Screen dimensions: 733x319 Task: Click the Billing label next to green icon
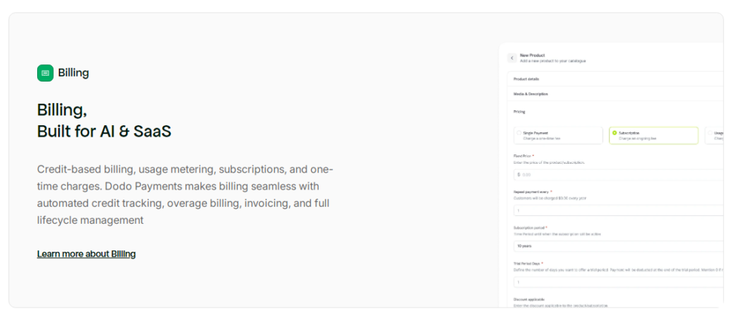(x=74, y=73)
